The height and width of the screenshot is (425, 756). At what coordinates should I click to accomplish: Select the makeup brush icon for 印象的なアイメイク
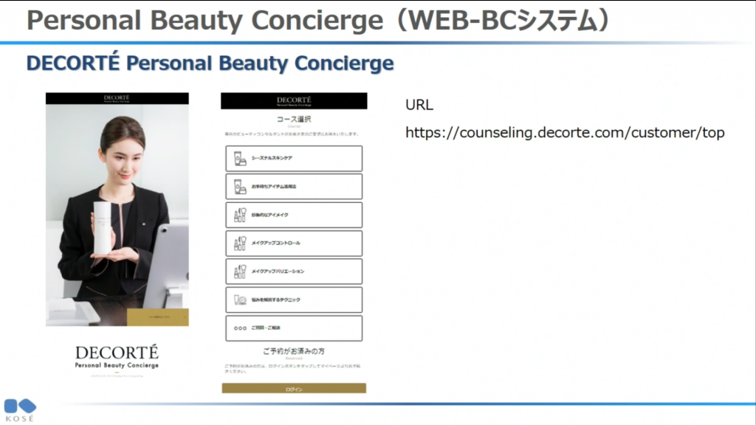pos(240,214)
